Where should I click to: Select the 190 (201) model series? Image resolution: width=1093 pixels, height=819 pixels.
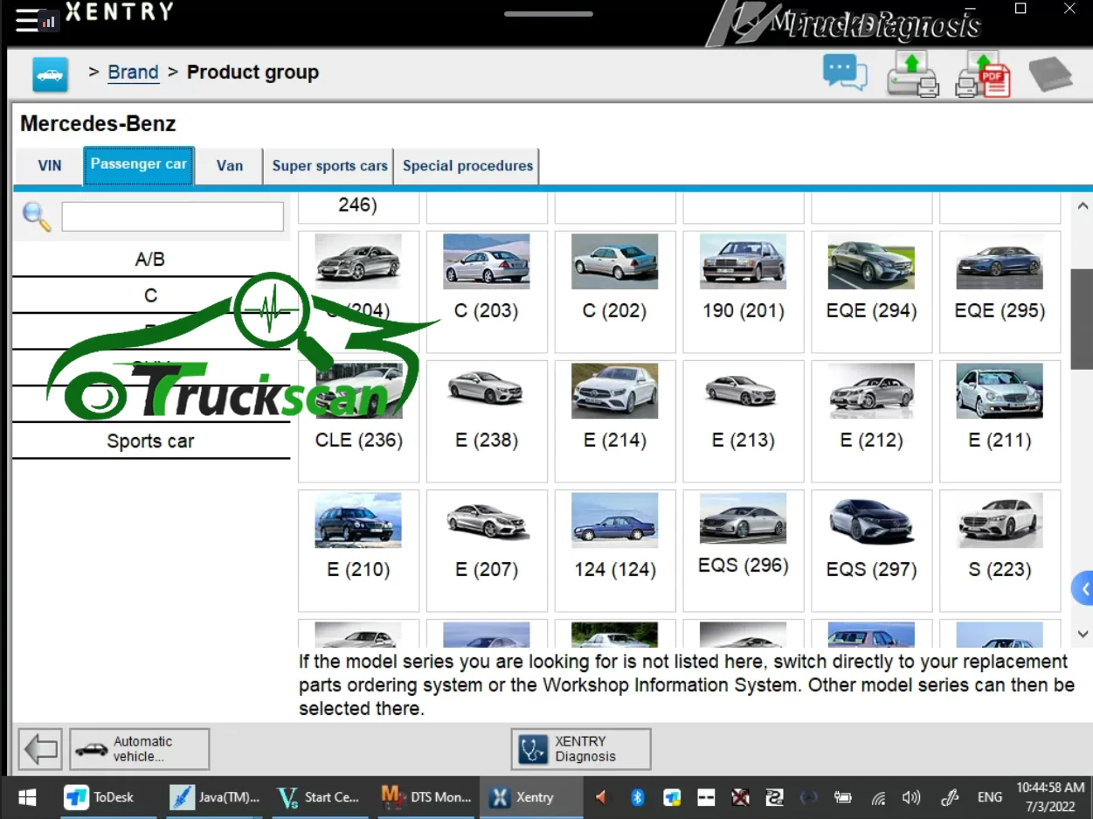click(744, 292)
